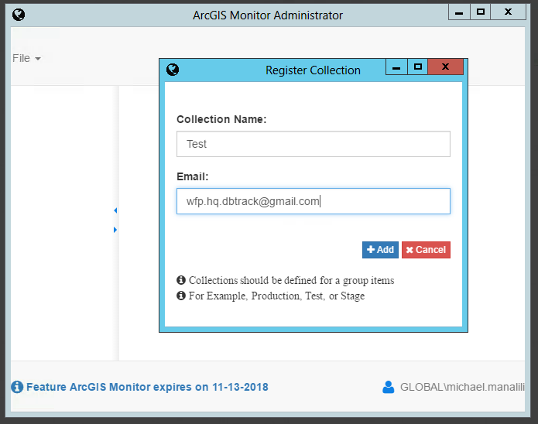Click the ArcGIS Monitor Administrator globe icon
Viewport: 538px width, 424px height.
click(19, 15)
